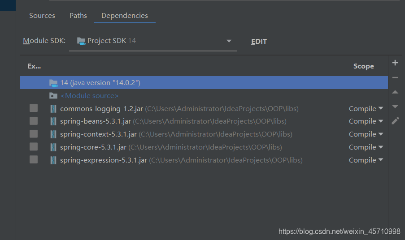Click the EDIT button next to SDK

point(259,42)
